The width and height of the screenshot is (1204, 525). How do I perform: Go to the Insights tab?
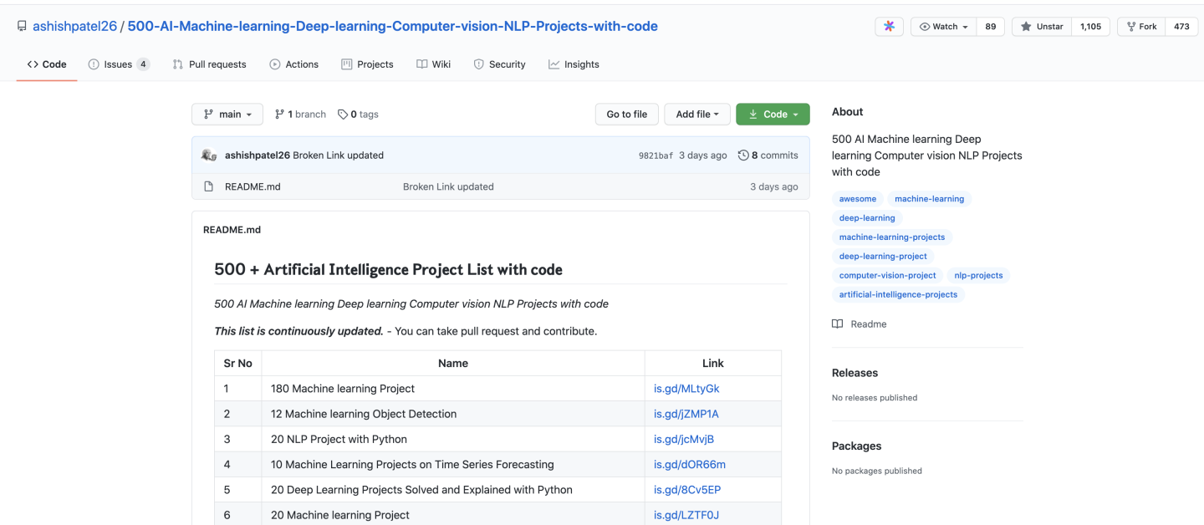point(574,64)
